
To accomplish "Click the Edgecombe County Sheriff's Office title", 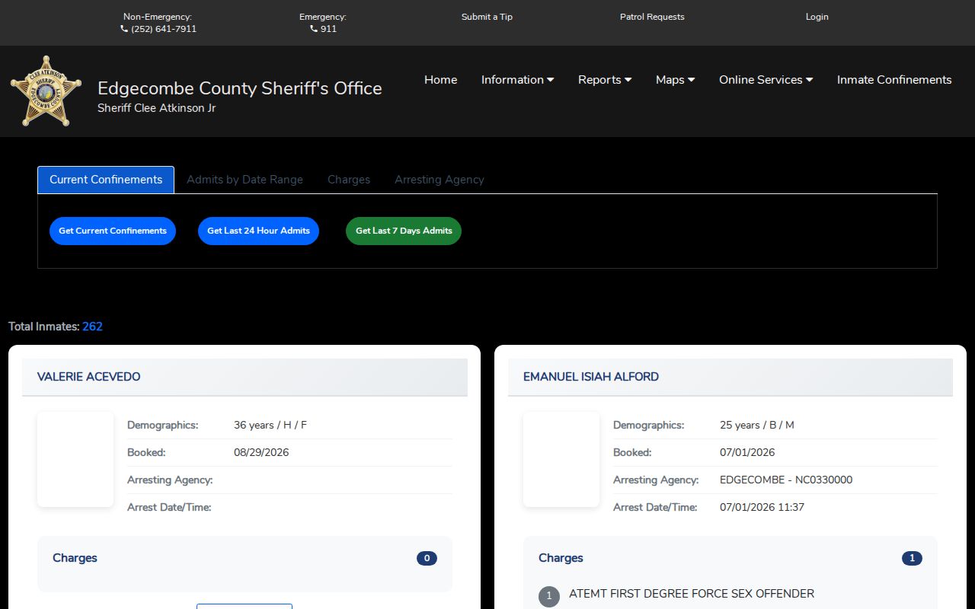I will [240, 88].
